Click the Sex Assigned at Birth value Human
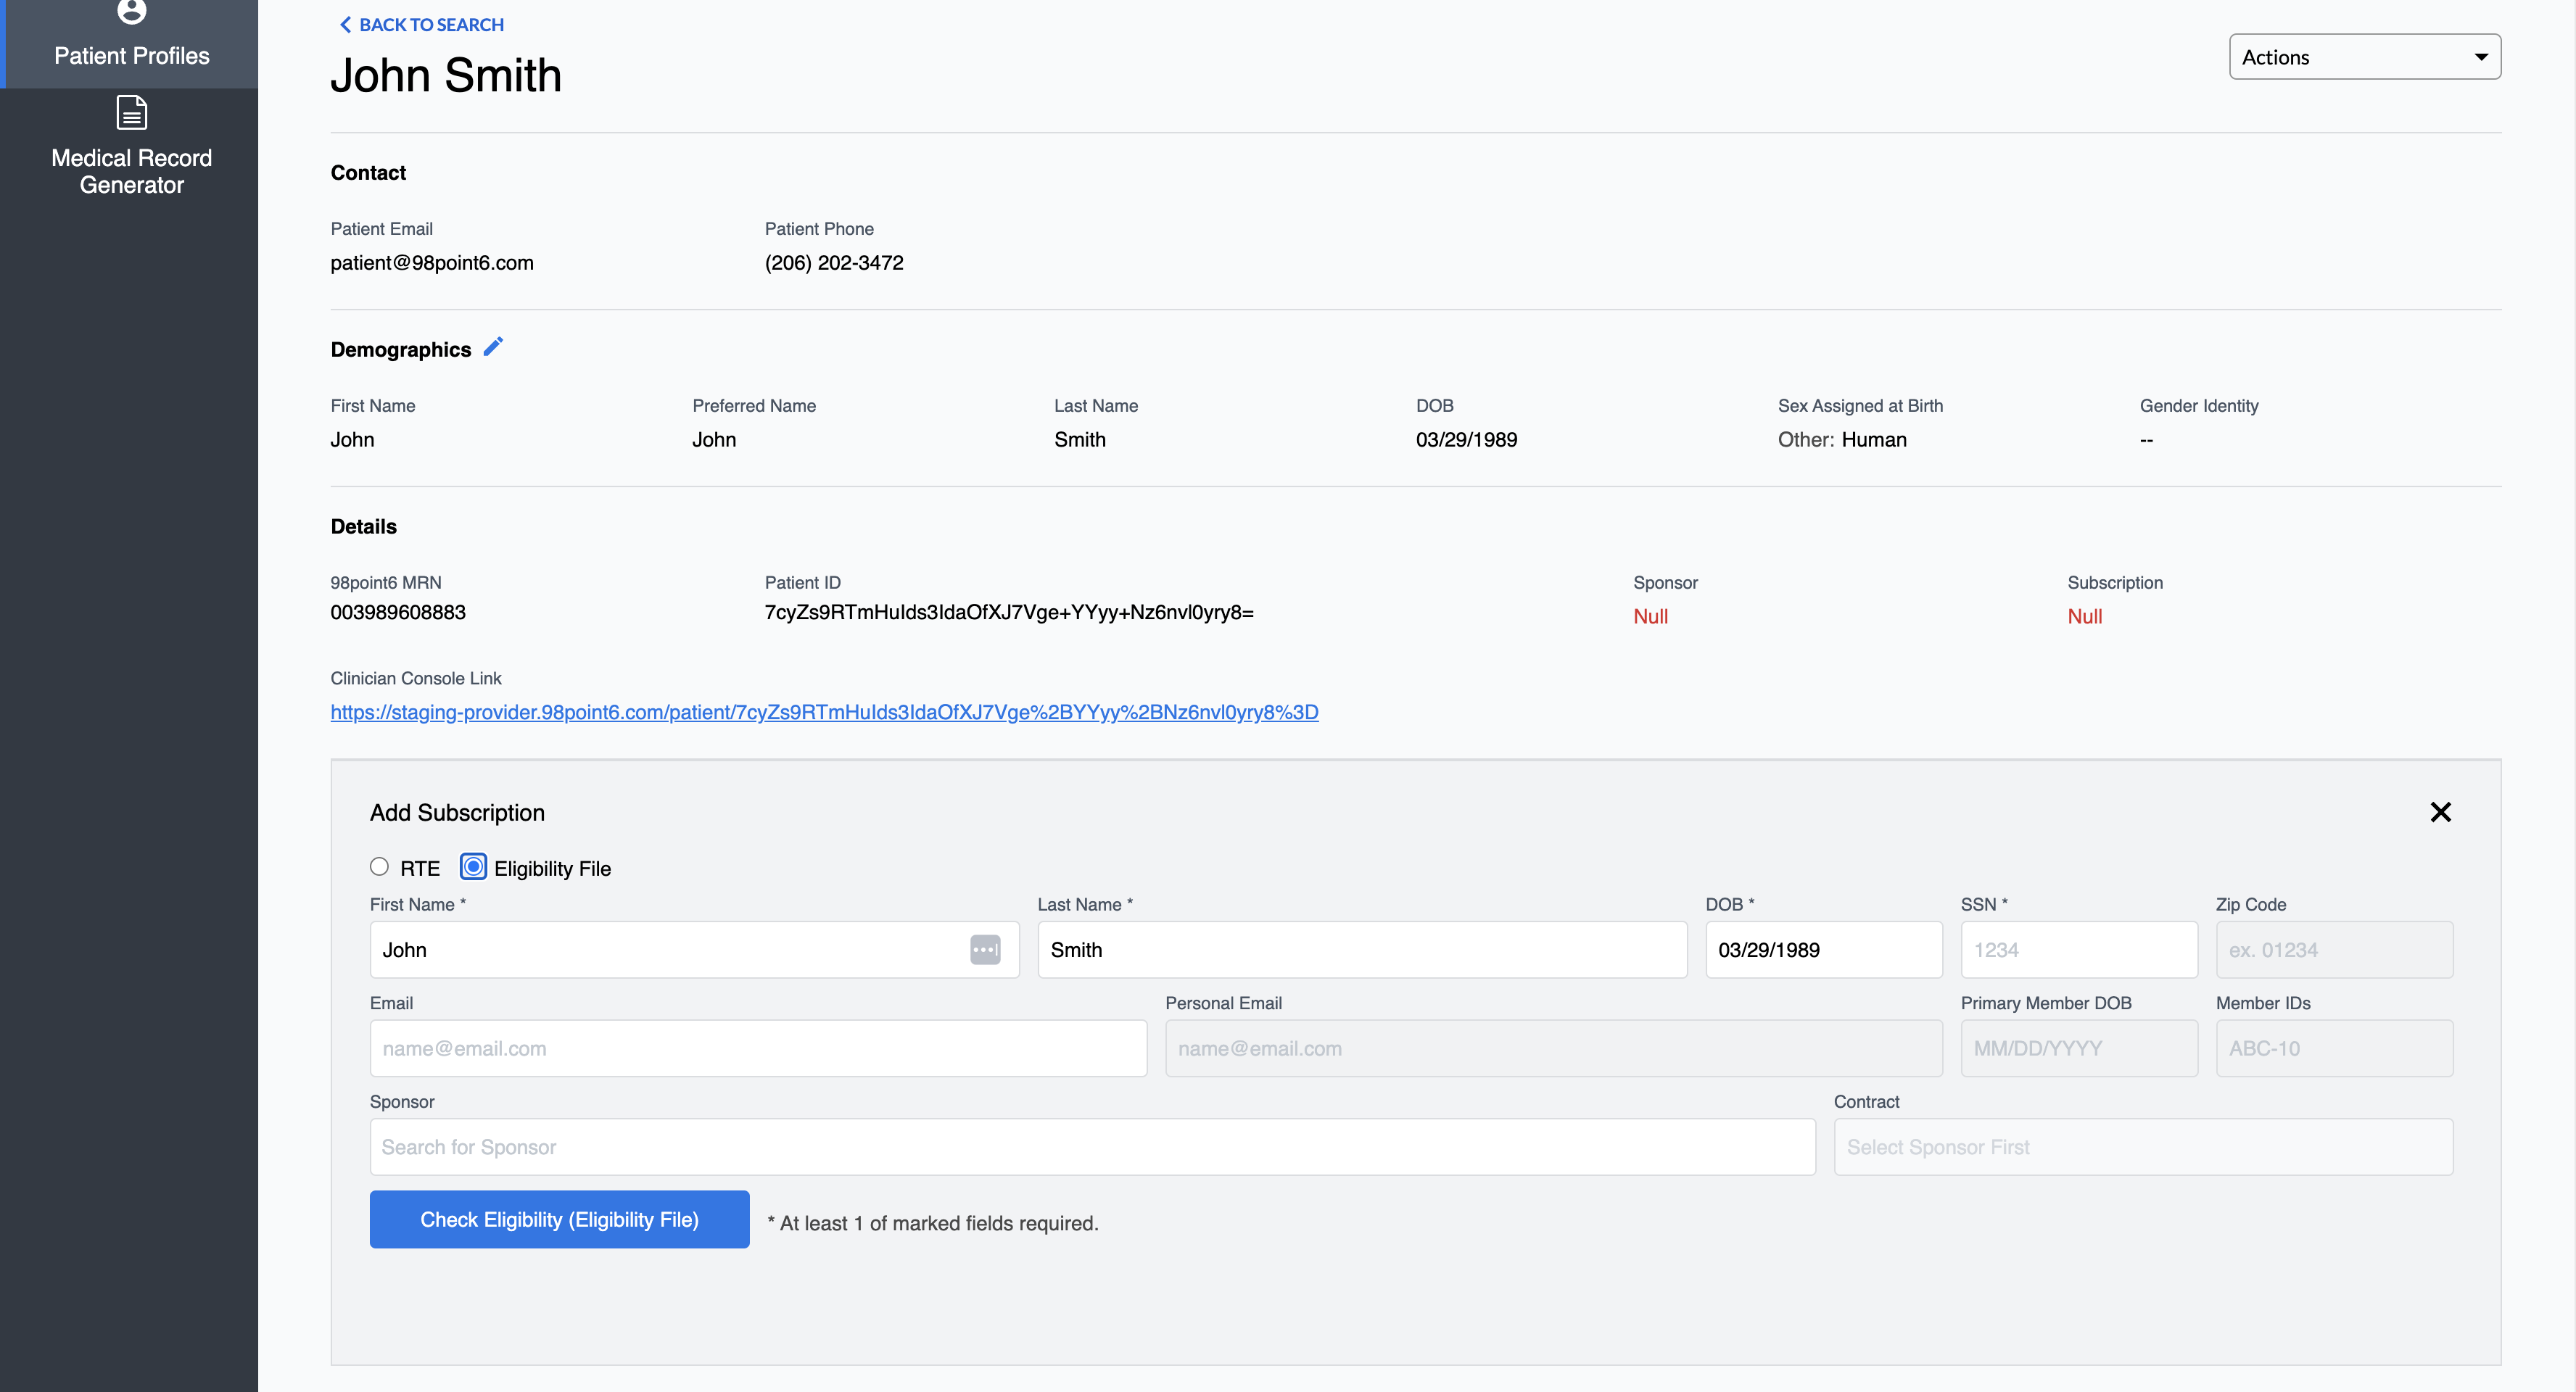This screenshot has width=2576, height=1392. tap(1874, 440)
